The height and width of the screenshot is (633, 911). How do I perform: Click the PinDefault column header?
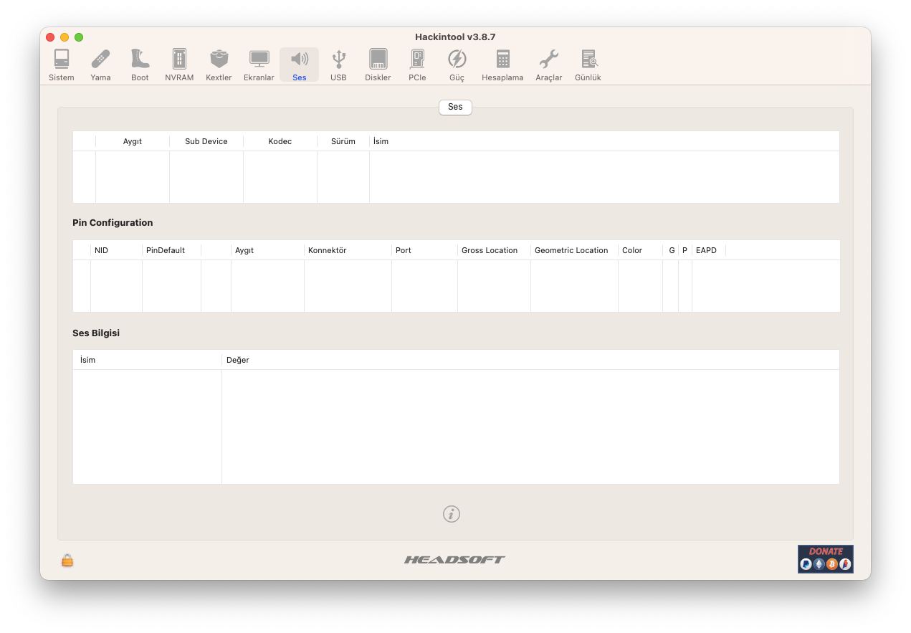point(166,250)
